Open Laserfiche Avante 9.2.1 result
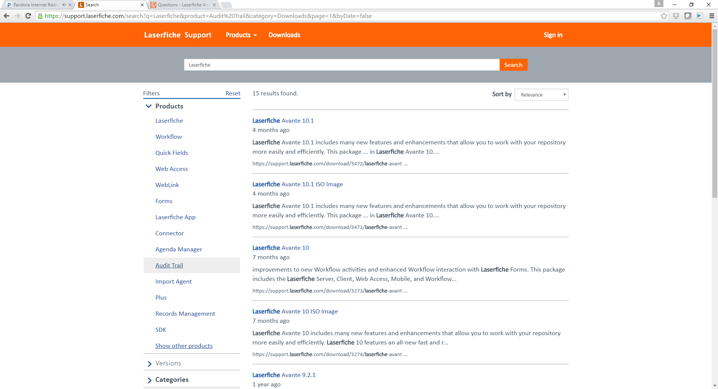Image resolution: width=718 pixels, height=389 pixels. [284, 375]
